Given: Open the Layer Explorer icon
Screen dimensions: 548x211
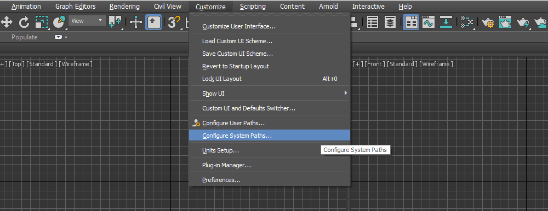Looking at the screenshot, I should pos(390,22).
